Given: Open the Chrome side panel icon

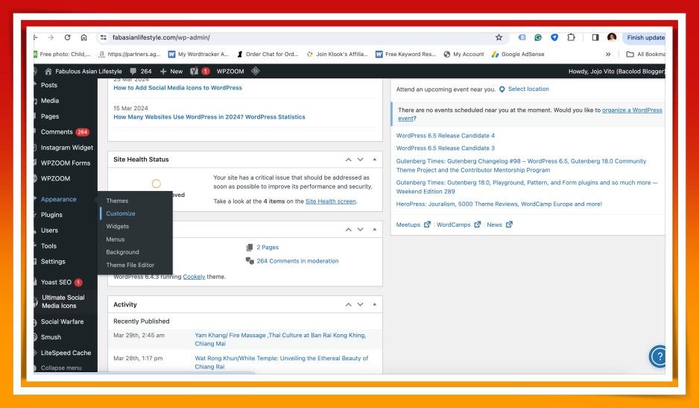Looking at the screenshot, I should (595, 37).
